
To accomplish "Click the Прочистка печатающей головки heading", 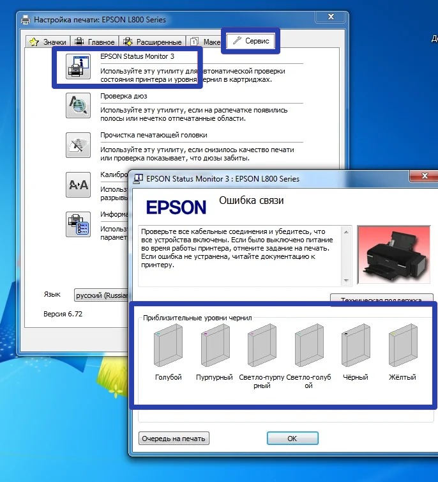I will pyautogui.click(x=154, y=135).
